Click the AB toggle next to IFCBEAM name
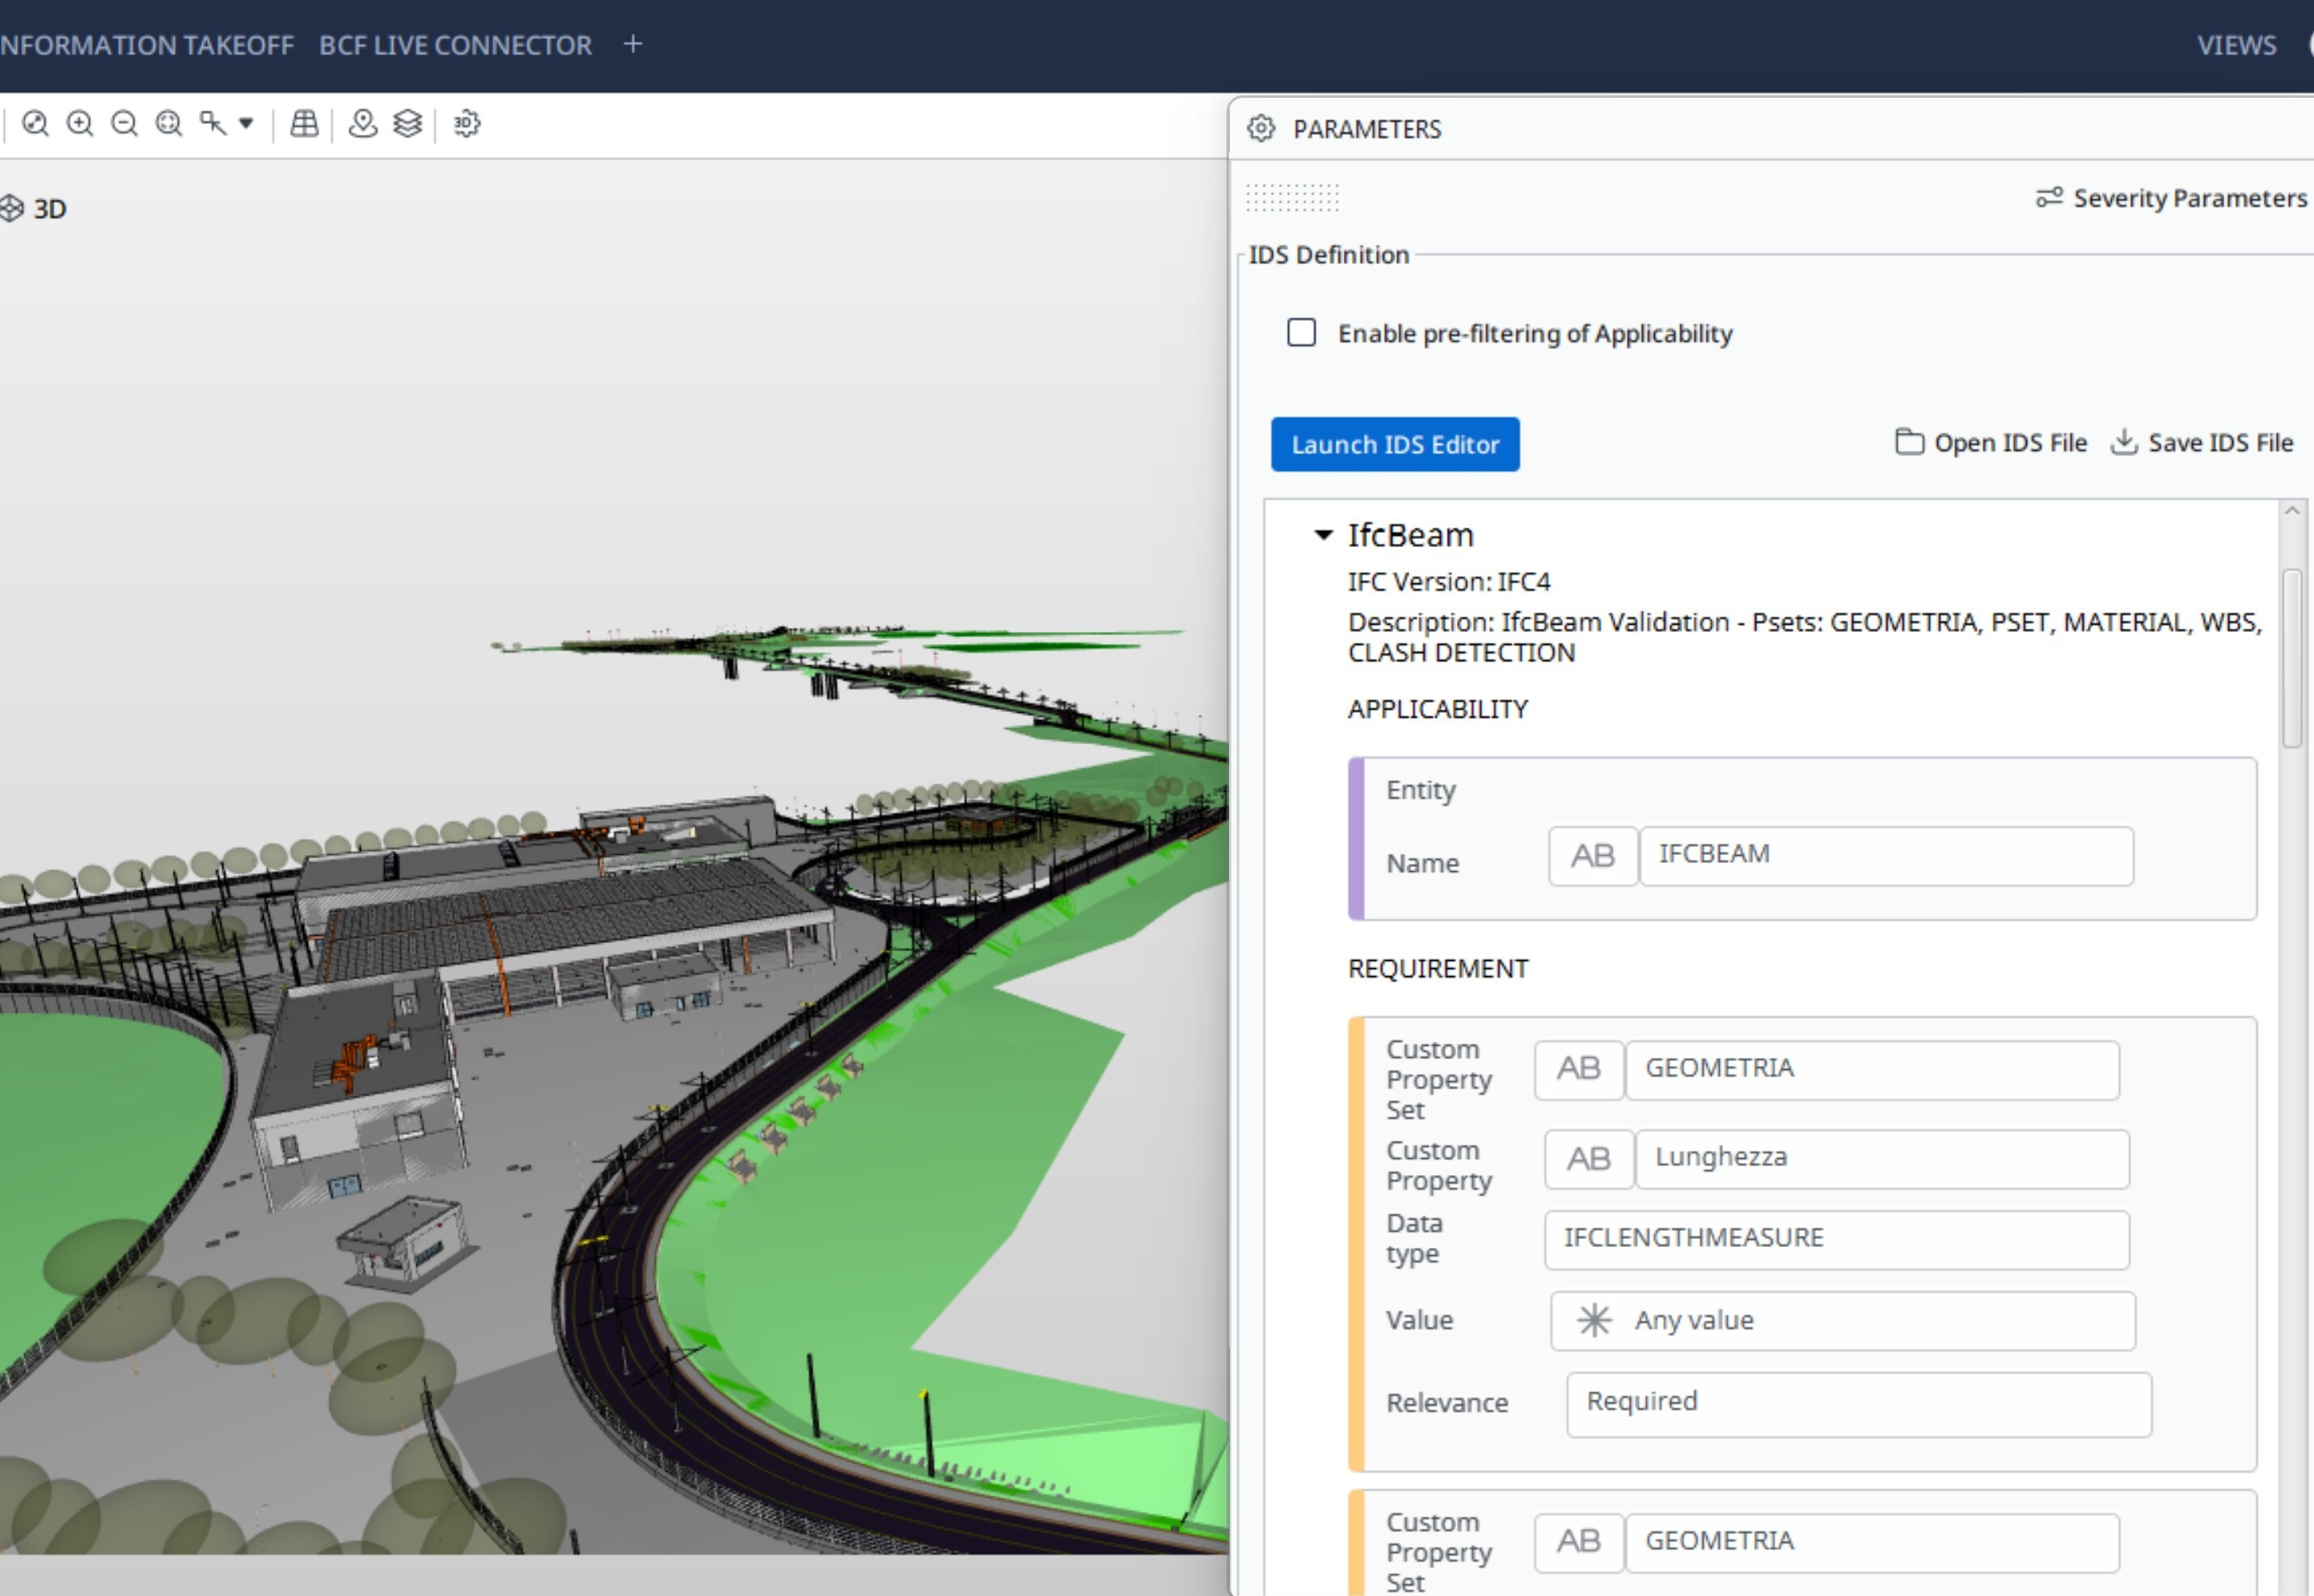The image size is (2314, 1596). 1592,856
